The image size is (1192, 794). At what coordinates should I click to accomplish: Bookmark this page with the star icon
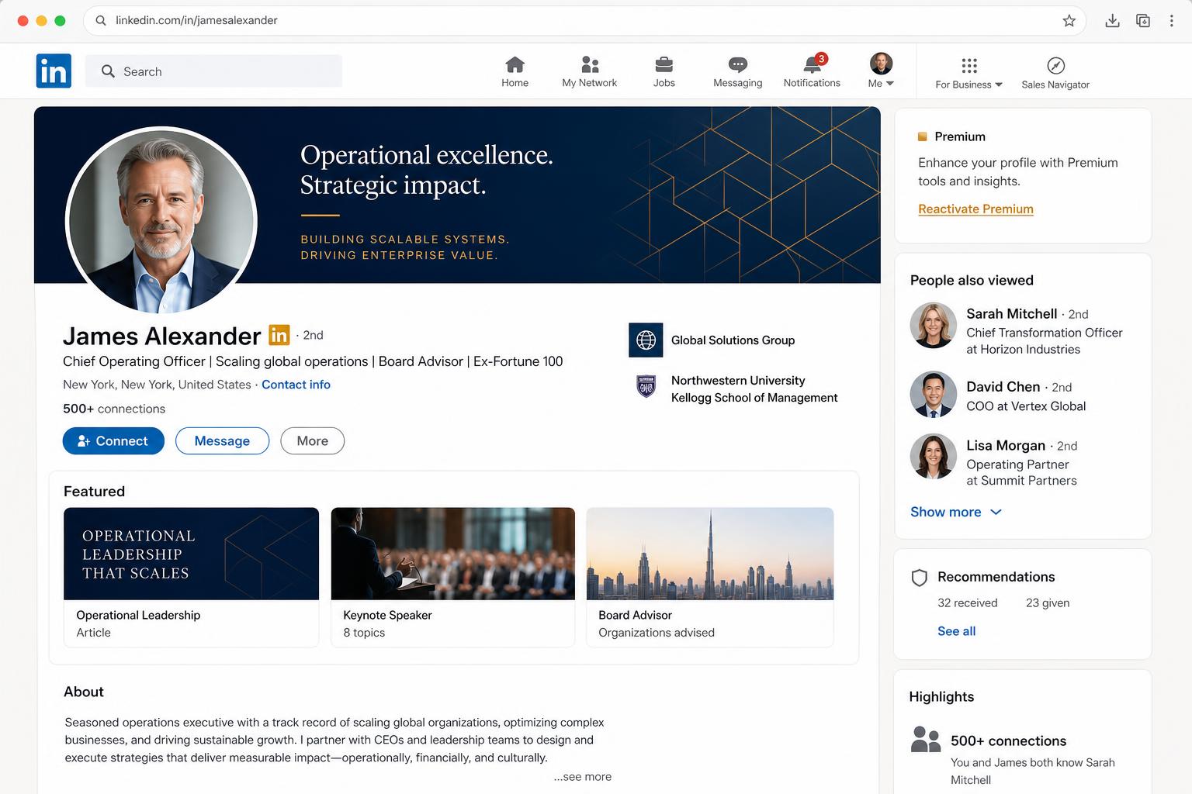tap(1069, 21)
